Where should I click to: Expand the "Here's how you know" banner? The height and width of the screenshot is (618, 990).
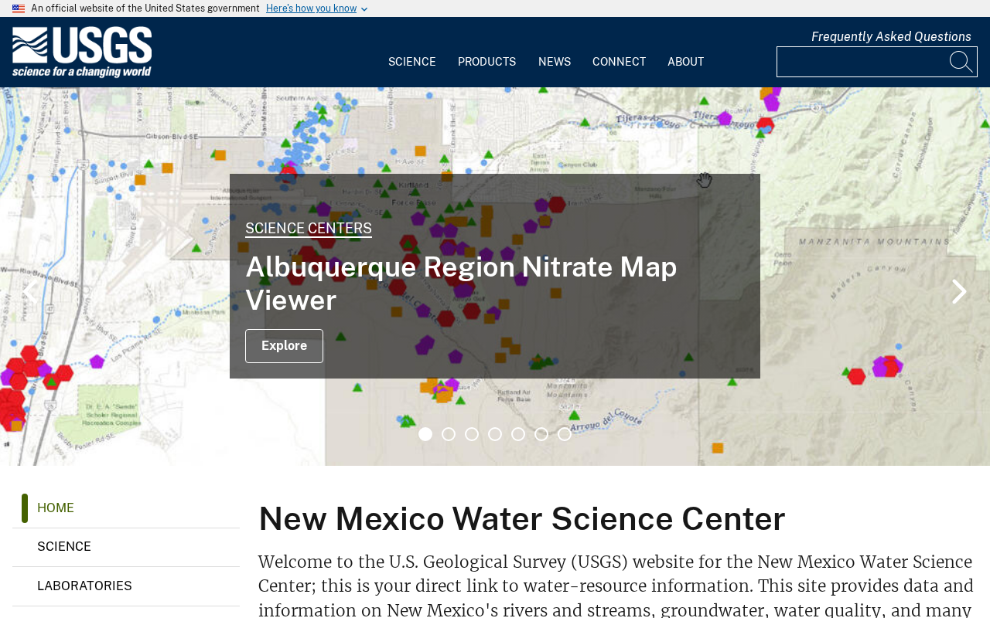[x=316, y=8]
